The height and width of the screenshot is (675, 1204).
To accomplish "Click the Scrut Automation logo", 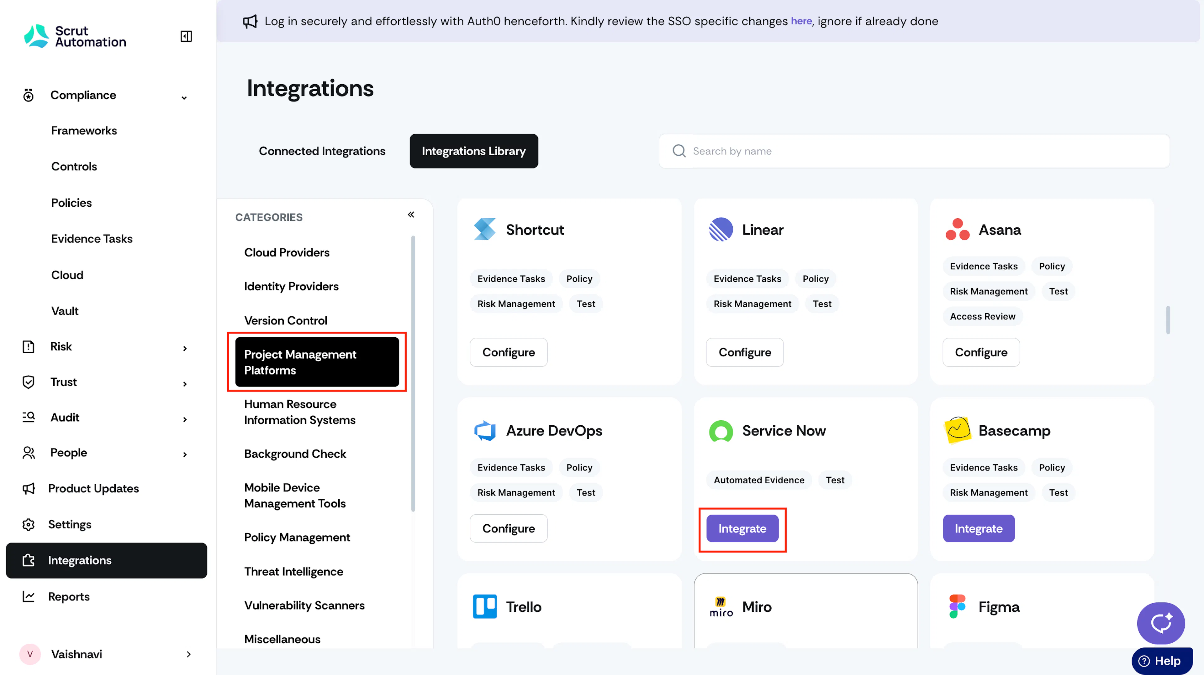I will [75, 36].
